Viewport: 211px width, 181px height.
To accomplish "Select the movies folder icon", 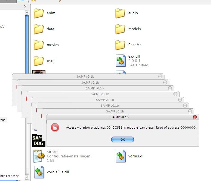I will 39,45.
